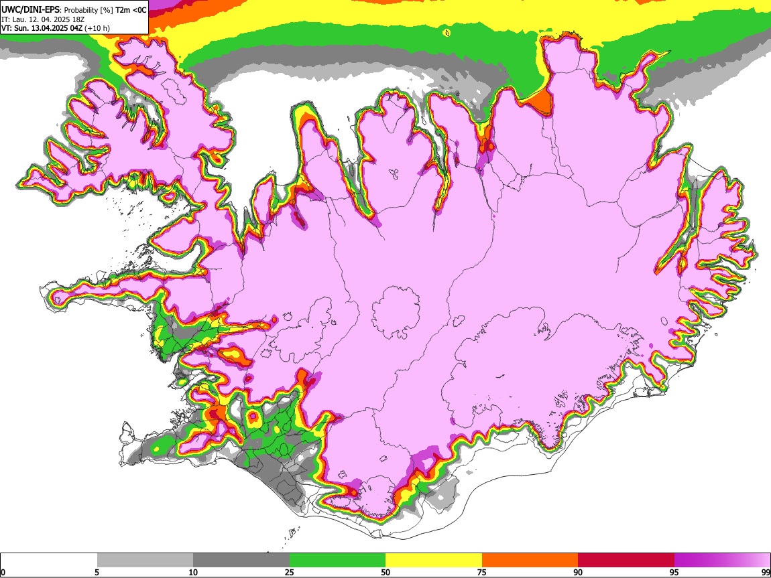This screenshot has width=771, height=578.
Task: Click the 'VT: Sun. 13.04.2025 04Z' line
Action: coord(42,28)
